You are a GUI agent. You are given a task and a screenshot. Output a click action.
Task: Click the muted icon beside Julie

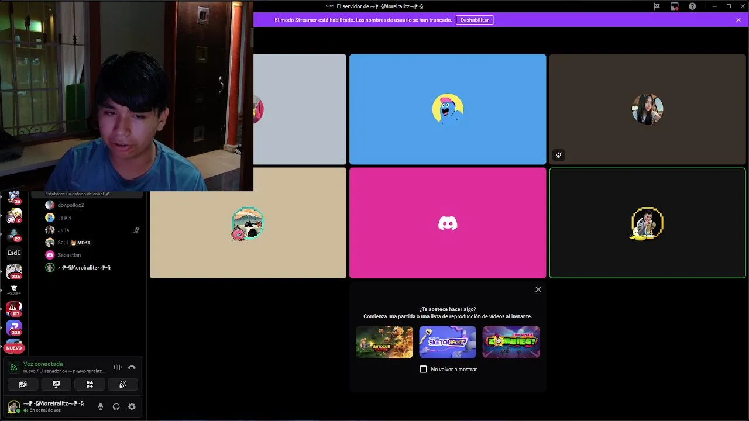pos(136,230)
